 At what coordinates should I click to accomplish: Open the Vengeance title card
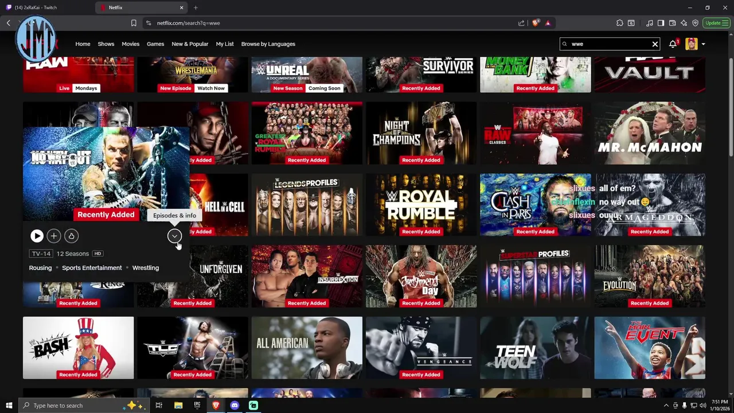(421, 348)
